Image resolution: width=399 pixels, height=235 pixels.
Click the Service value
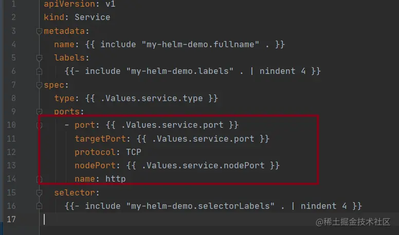(x=93, y=17)
